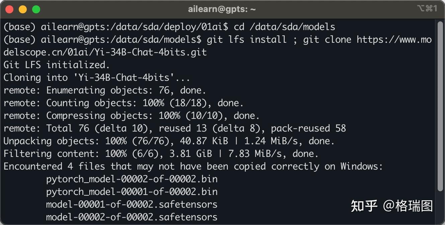Click the "remote: Enumerating objects" line
Image resolution: width=445 pixels, height=225 pixels.
[x=105, y=90]
